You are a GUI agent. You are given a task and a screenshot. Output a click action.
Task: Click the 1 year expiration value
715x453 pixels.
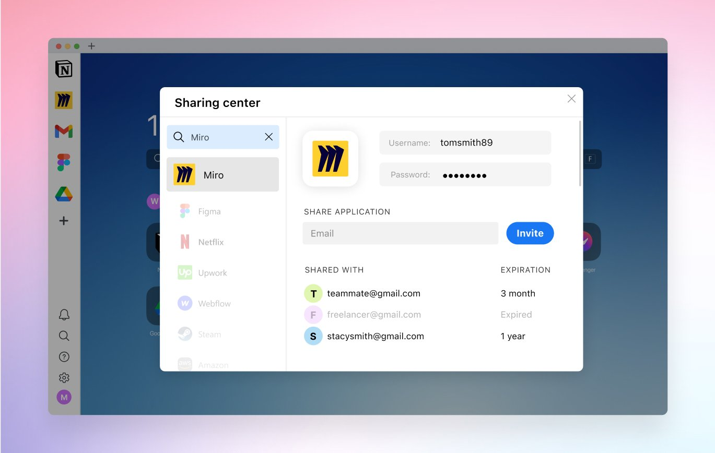click(x=513, y=336)
